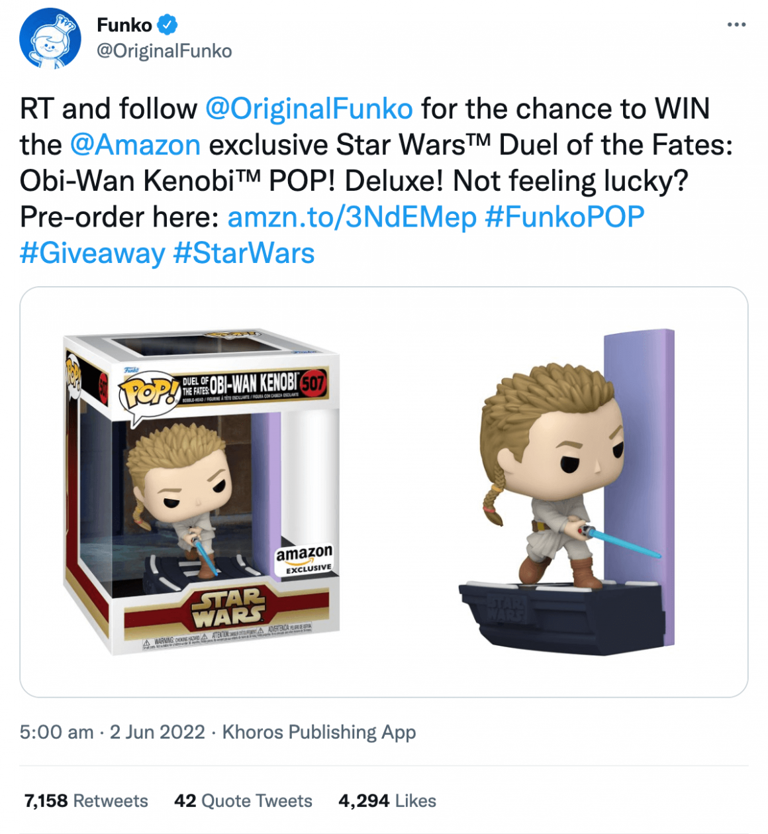Click the Khoros Publishing App source label

click(x=318, y=732)
